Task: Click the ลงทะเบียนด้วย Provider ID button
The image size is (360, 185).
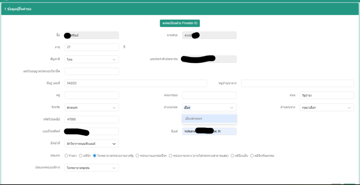Action: tap(180, 23)
